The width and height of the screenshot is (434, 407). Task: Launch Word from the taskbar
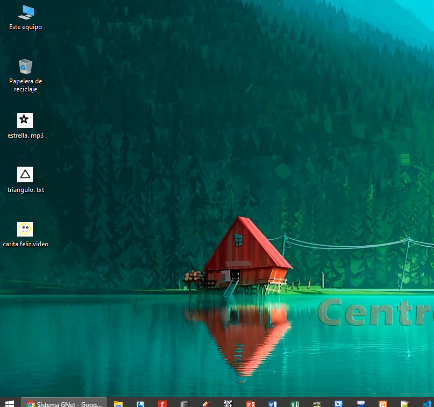(x=272, y=403)
